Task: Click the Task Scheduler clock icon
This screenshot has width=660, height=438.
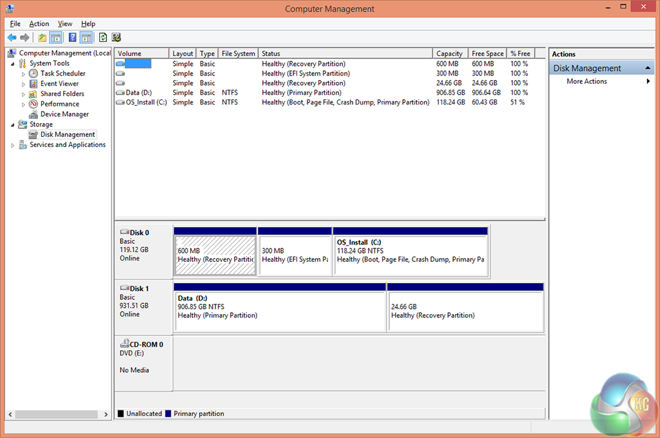Action: tap(34, 74)
